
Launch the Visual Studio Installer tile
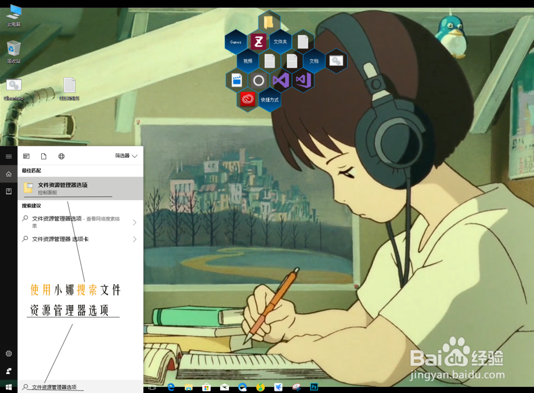coord(303,81)
